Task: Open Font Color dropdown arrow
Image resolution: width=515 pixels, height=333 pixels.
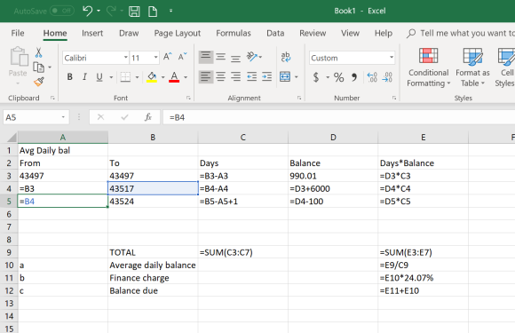Action: click(186, 77)
